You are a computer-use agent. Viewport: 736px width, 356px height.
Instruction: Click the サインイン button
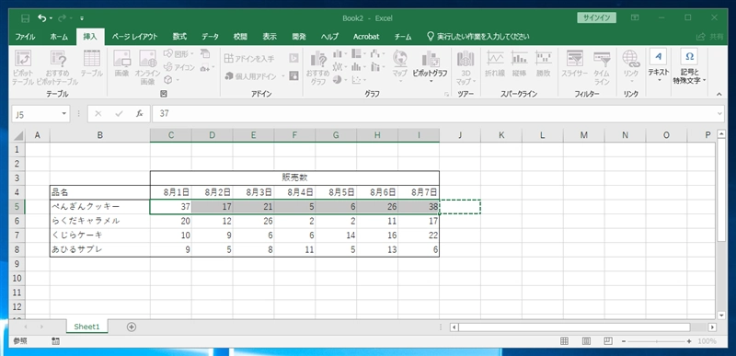pyautogui.click(x=596, y=17)
